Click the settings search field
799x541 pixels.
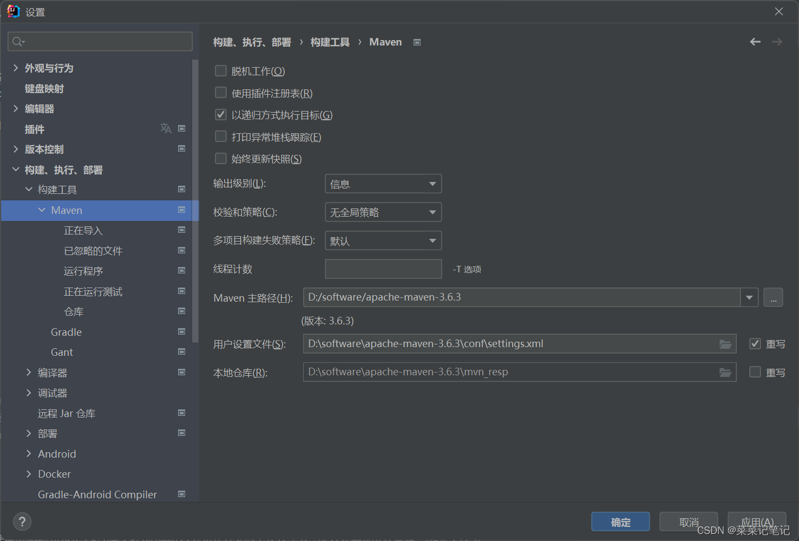pos(100,42)
